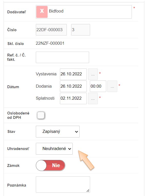Click the Dodávateľ field containing Bidfood
160x196 pixels.
click(x=90, y=12)
